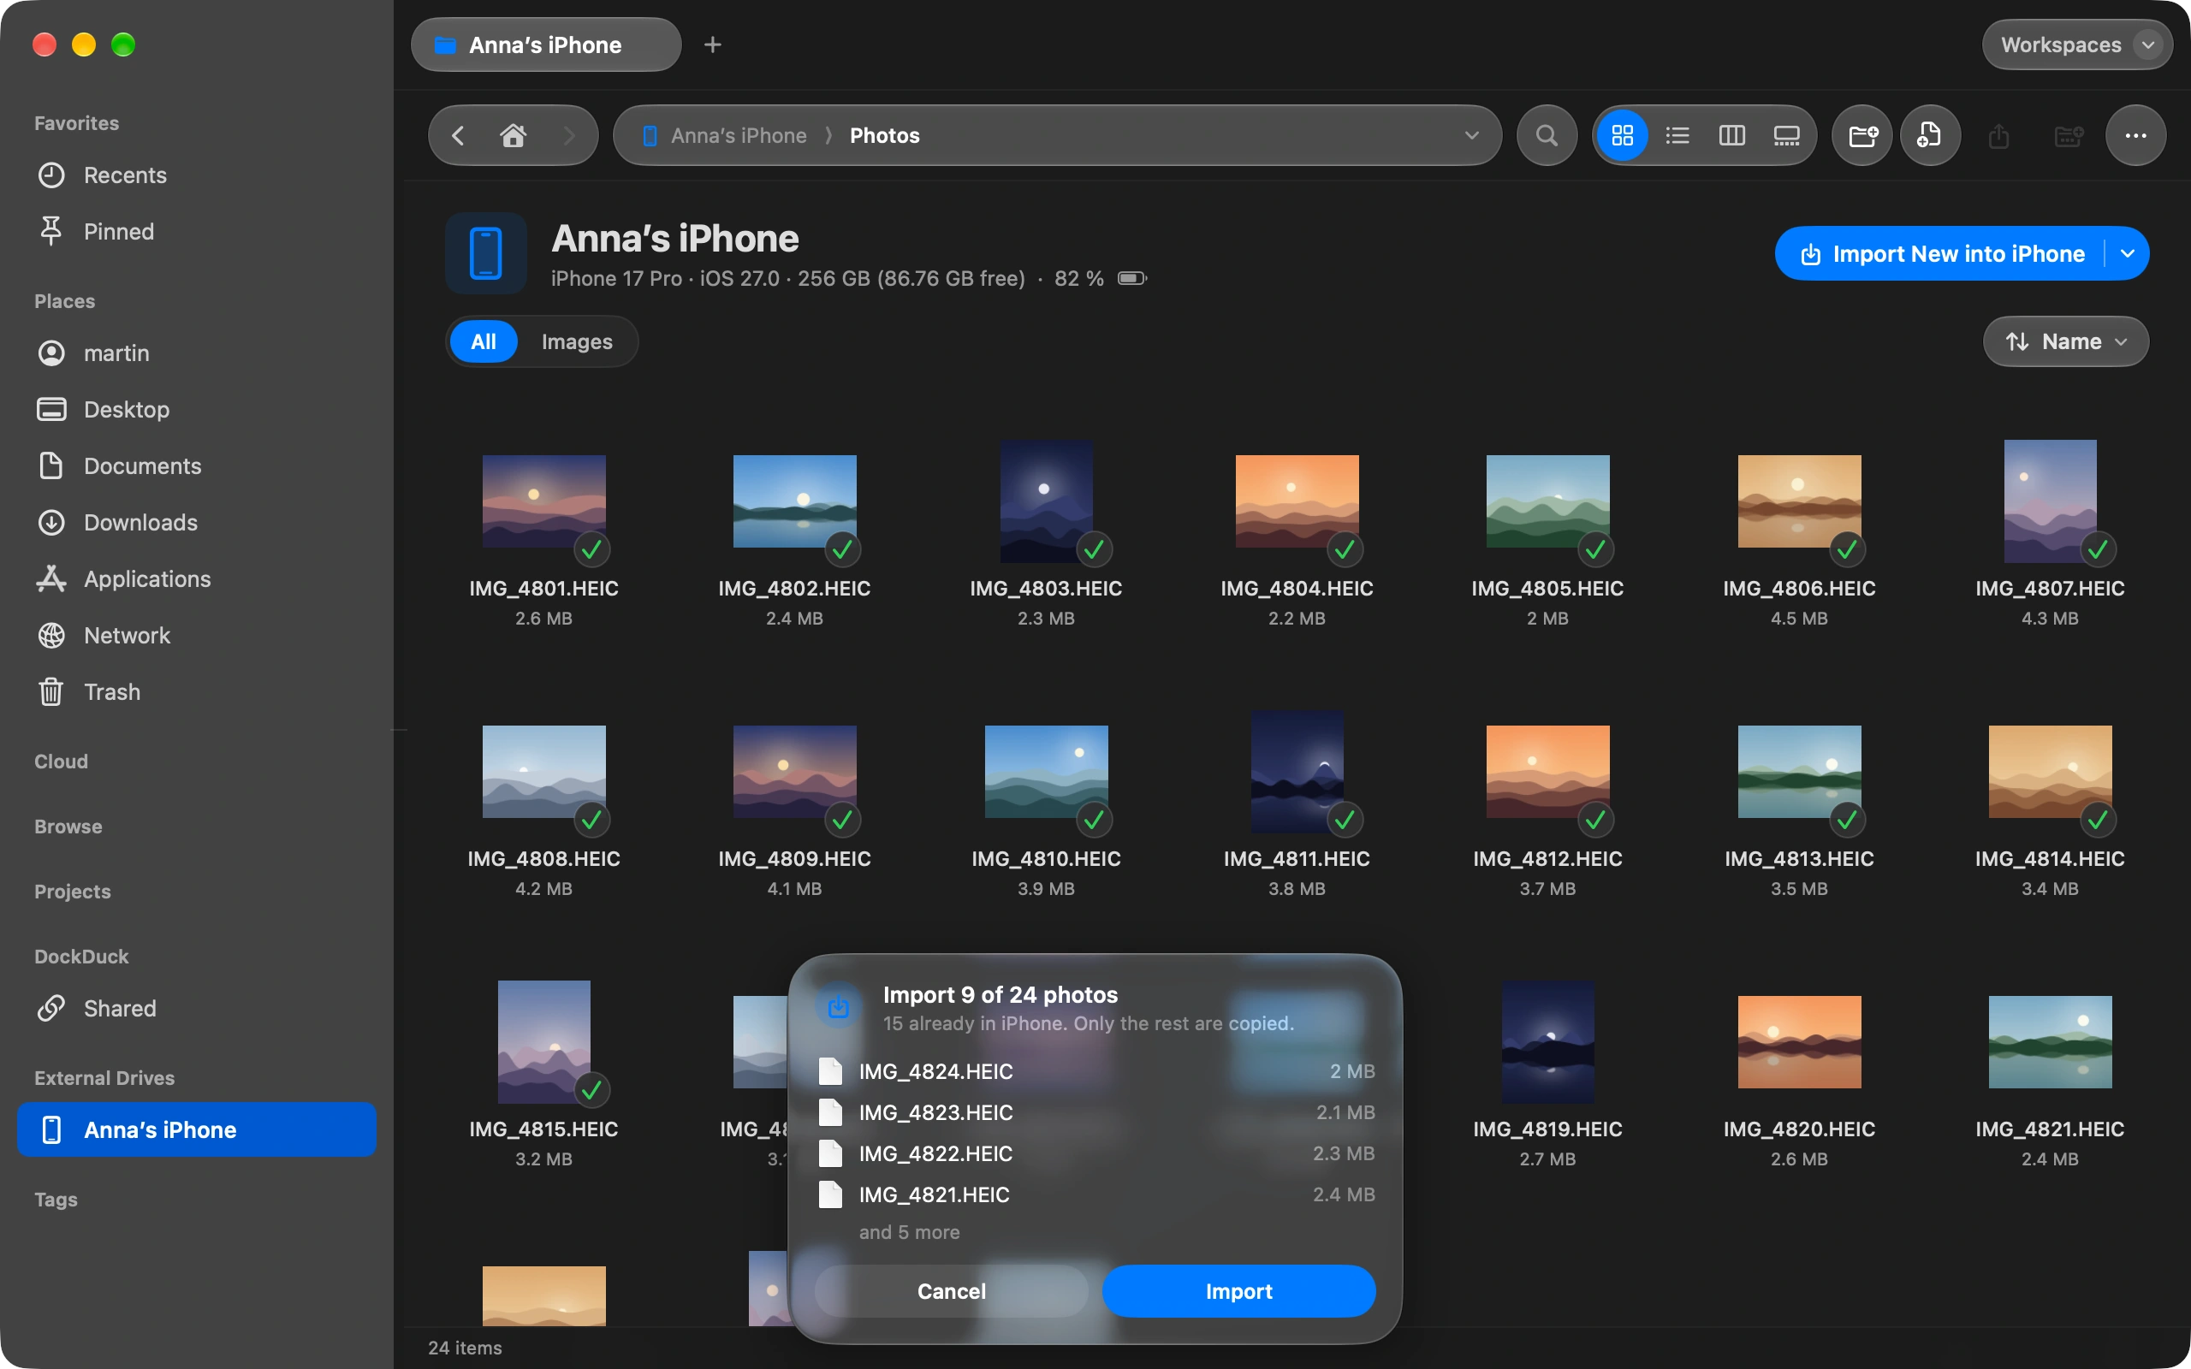Create a new file
Image resolution: width=2191 pixels, height=1369 pixels.
click(1930, 136)
